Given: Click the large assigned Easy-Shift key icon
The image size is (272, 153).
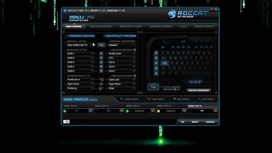Looking at the screenshot, I should click(153, 87).
